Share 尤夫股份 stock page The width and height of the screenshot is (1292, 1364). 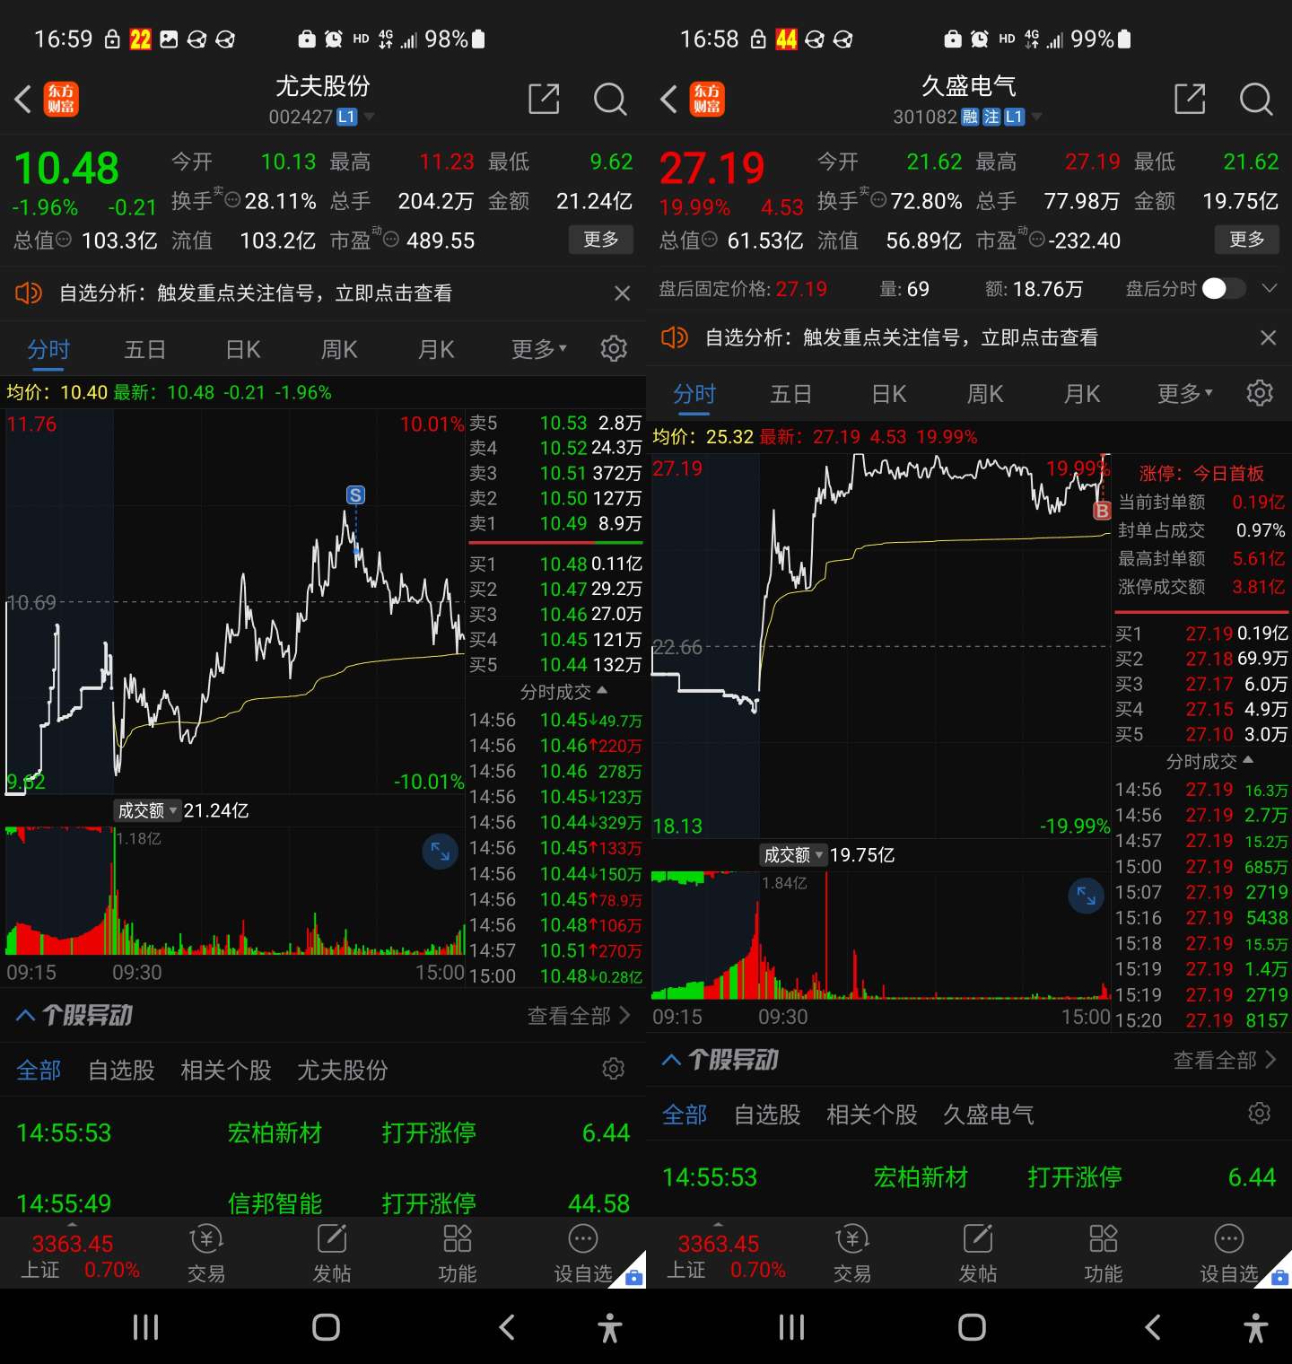click(544, 99)
